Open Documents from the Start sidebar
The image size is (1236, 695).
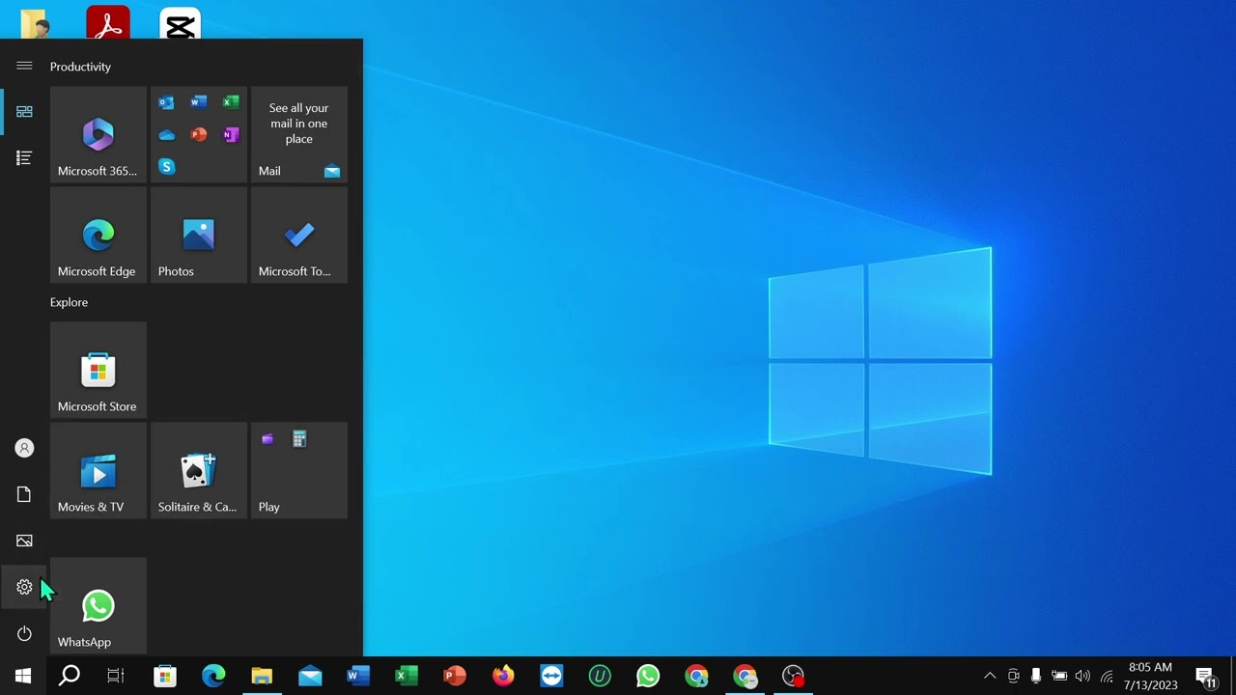(24, 494)
